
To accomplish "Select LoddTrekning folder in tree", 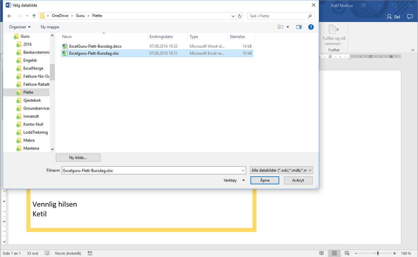I will 35,132.
